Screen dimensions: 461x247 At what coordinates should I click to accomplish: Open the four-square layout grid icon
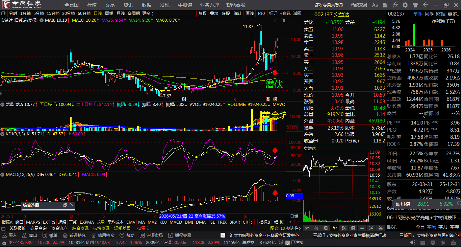coord(385,5)
